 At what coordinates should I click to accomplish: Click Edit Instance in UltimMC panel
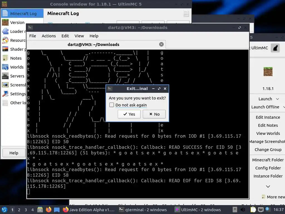(x=268, y=117)
